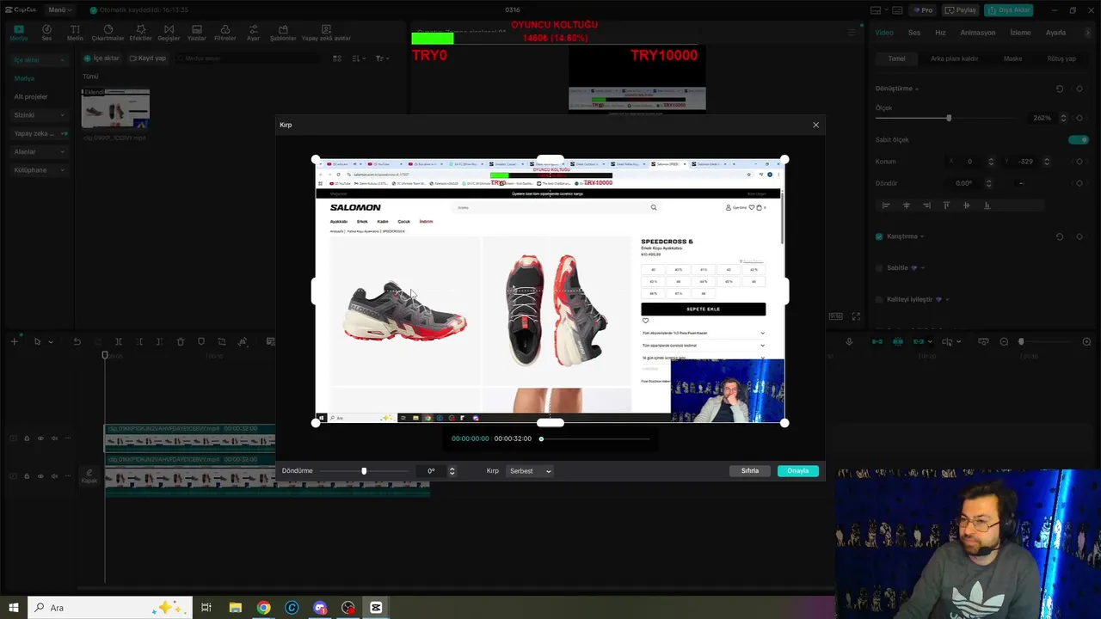Click the preview fullscreen icon
The height and width of the screenshot is (619, 1101).
pyautogui.click(x=856, y=316)
